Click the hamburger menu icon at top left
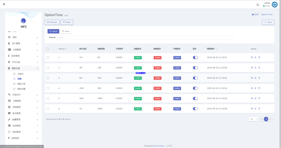 coord(4,4)
